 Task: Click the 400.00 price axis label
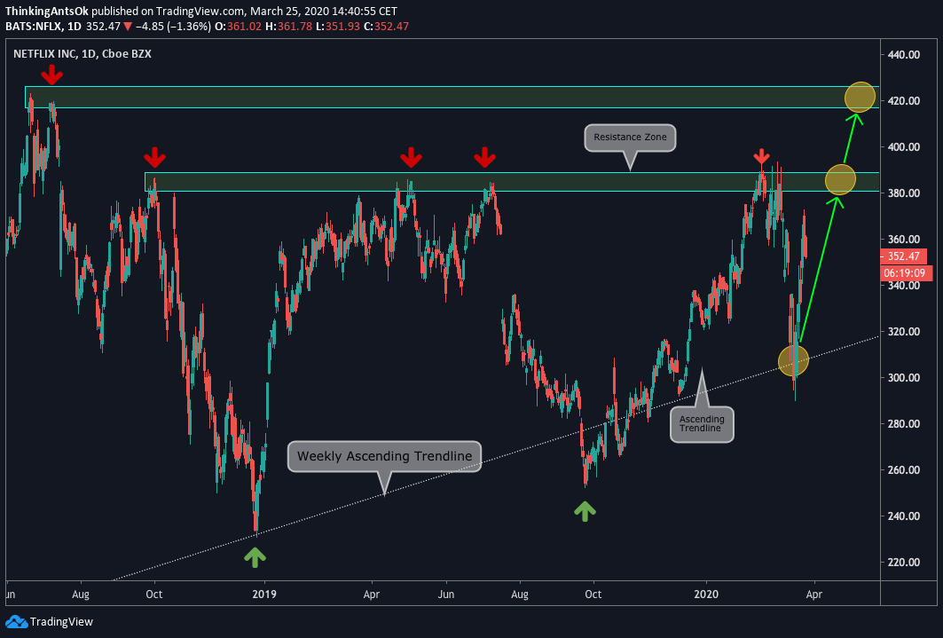[x=904, y=146]
